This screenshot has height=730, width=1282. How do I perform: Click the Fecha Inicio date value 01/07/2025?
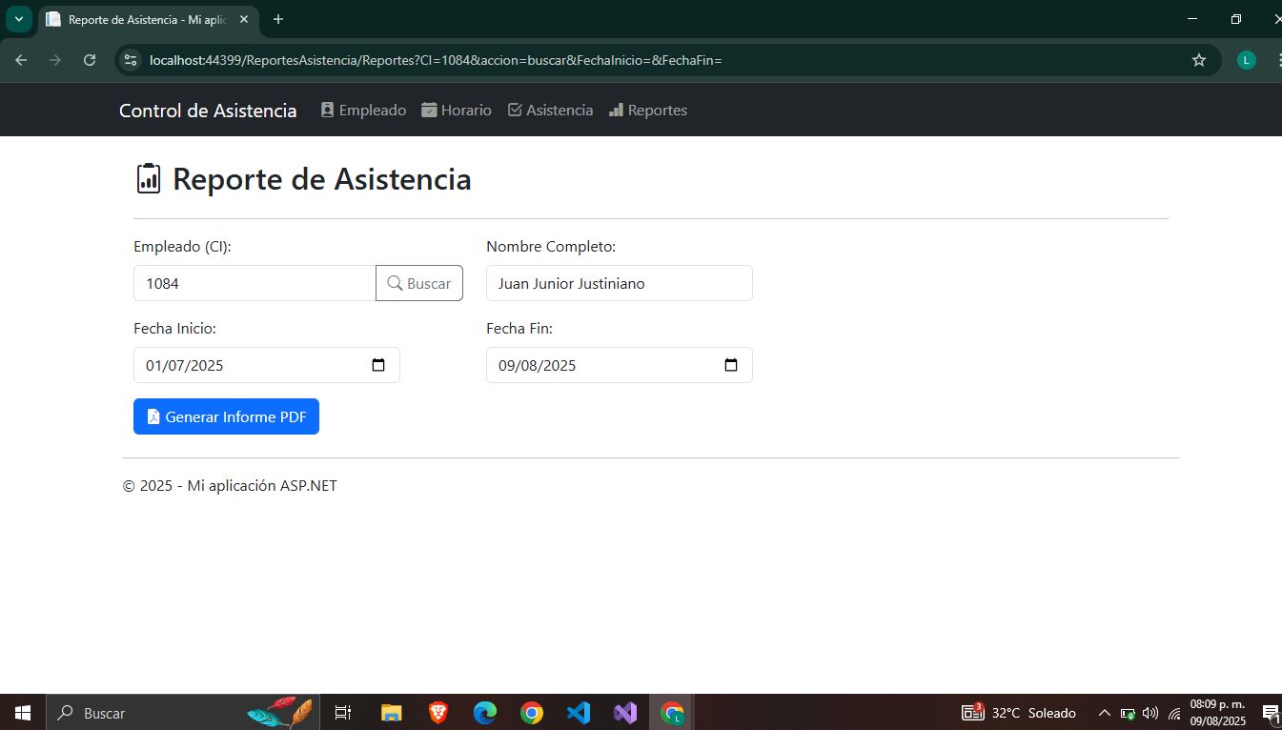[x=185, y=365]
